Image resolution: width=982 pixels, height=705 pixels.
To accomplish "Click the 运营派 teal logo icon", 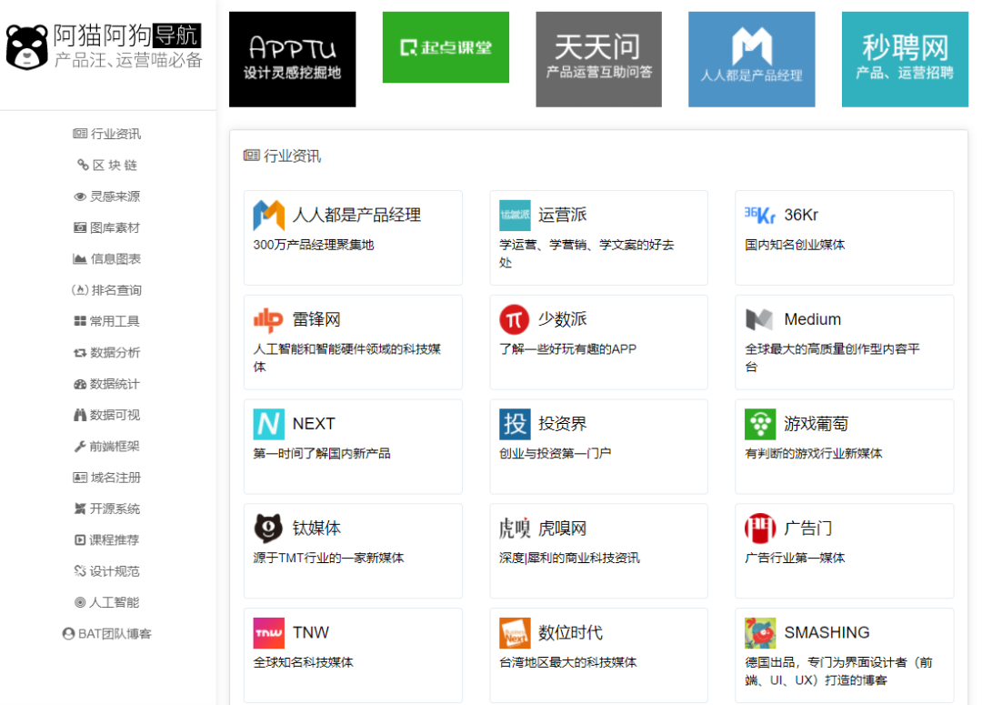I will coord(515,215).
